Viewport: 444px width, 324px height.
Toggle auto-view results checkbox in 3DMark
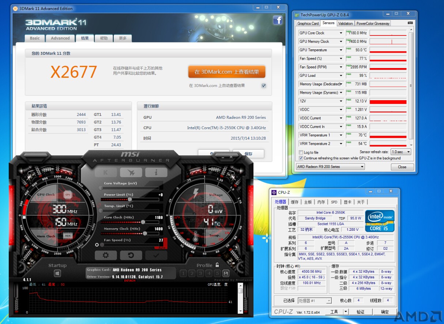coord(264,86)
